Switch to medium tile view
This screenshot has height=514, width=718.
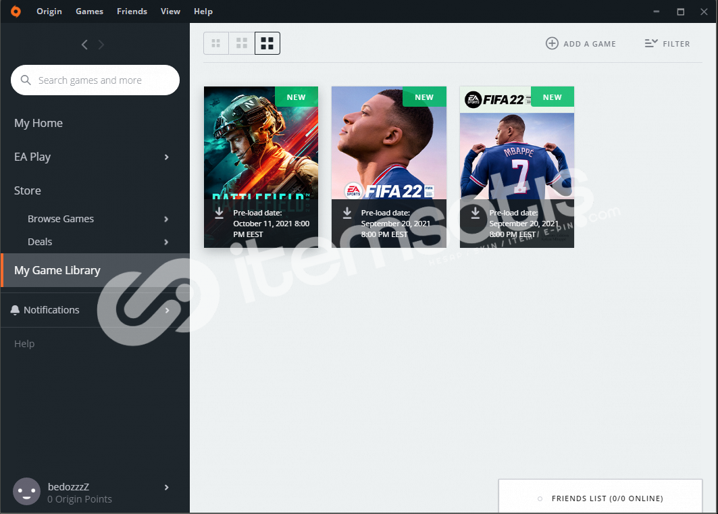[242, 43]
